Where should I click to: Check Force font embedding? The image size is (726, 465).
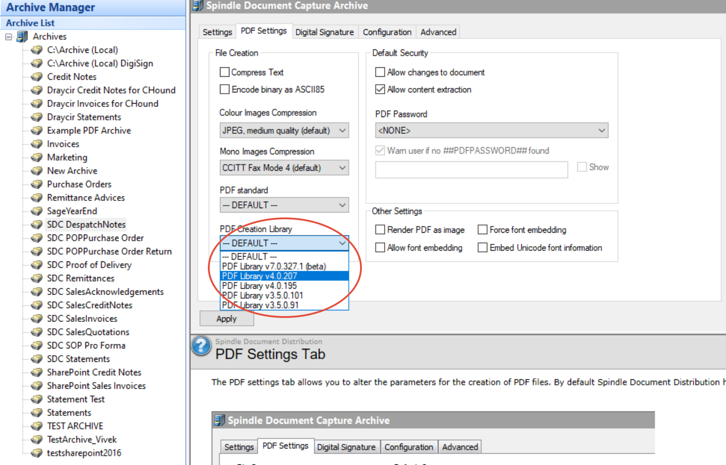pos(483,230)
